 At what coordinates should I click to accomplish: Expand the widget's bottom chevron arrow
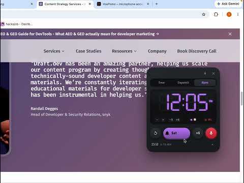tap(212, 144)
